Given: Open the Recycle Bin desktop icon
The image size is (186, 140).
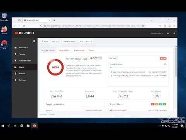Looking at the screenshot, I should (x=4, y=17).
